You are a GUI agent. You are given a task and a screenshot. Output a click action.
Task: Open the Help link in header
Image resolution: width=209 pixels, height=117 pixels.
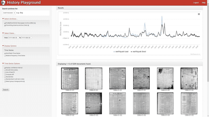pos(203,3)
